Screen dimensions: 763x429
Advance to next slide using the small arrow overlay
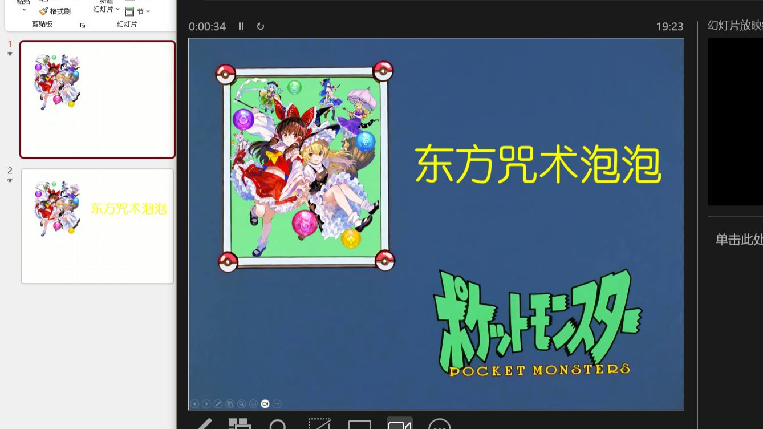pos(206,404)
